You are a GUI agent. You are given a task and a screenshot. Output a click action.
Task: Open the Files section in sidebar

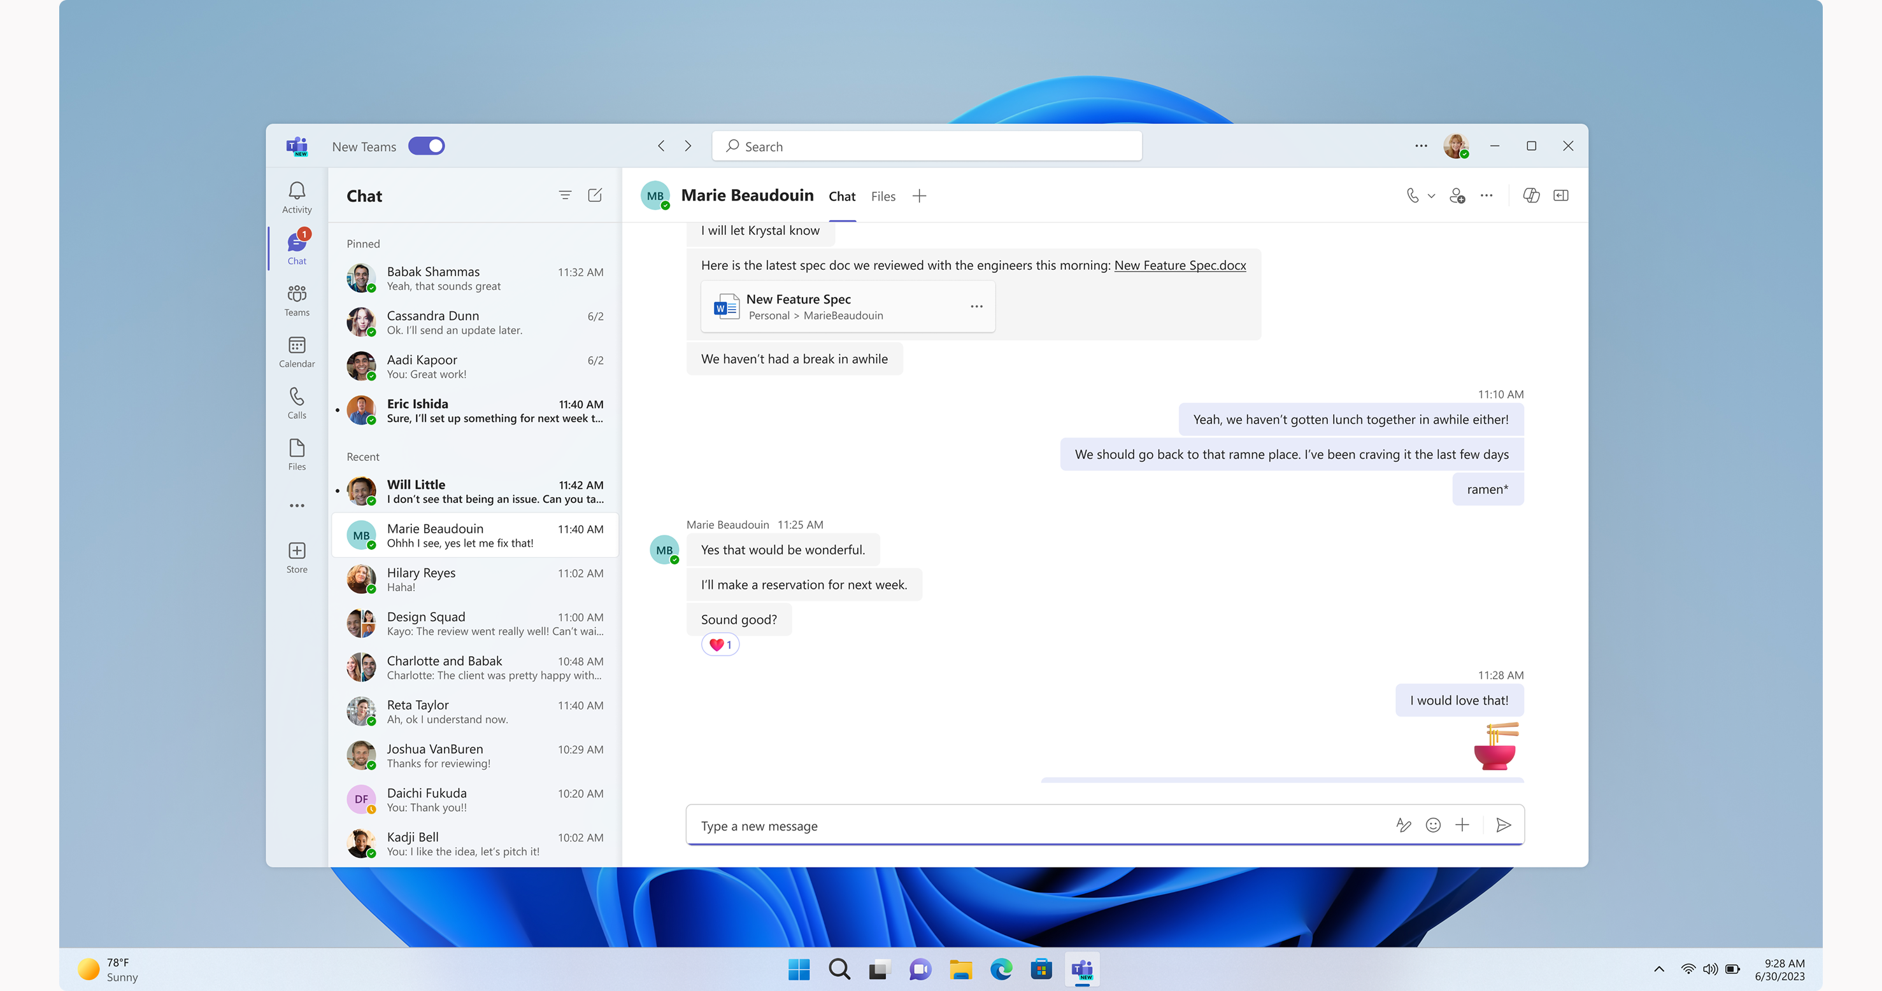297,454
